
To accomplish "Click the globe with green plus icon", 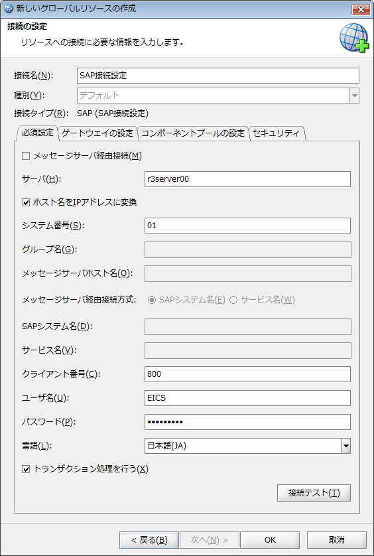I will (x=354, y=38).
